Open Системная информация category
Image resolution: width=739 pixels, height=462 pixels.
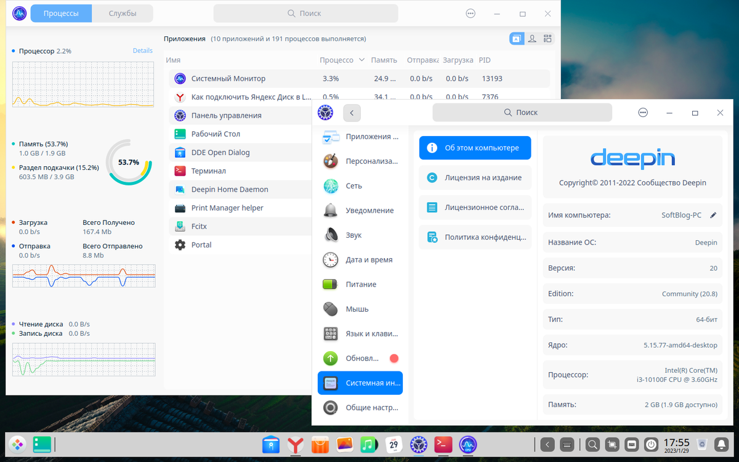click(360, 383)
